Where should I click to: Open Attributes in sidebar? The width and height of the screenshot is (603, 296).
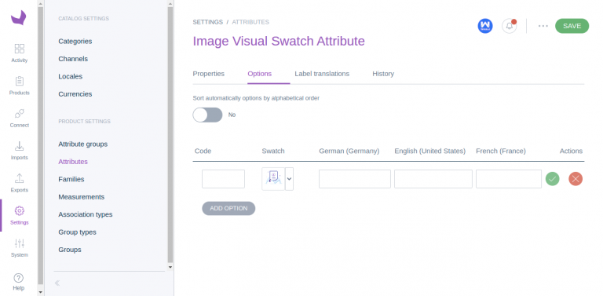[73, 162]
